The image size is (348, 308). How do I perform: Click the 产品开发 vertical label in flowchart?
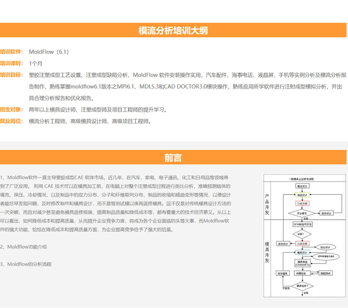(267, 204)
